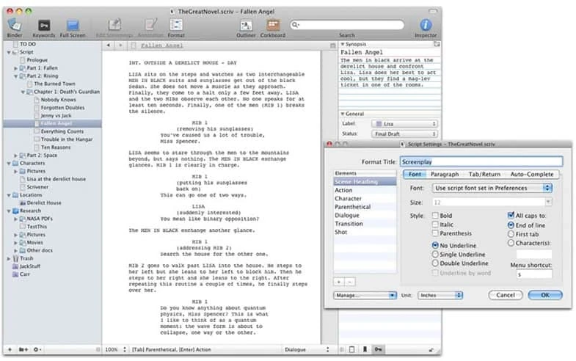Screen dimensions: 576x361
Task: Go back in editor document history
Action: [109, 45]
